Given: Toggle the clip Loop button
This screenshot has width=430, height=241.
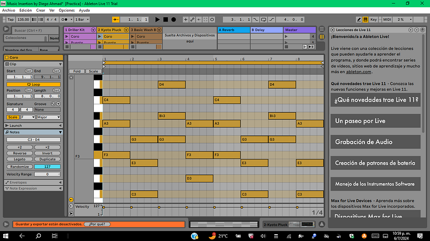Looking at the screenshot, I should (x=34, y=85).
